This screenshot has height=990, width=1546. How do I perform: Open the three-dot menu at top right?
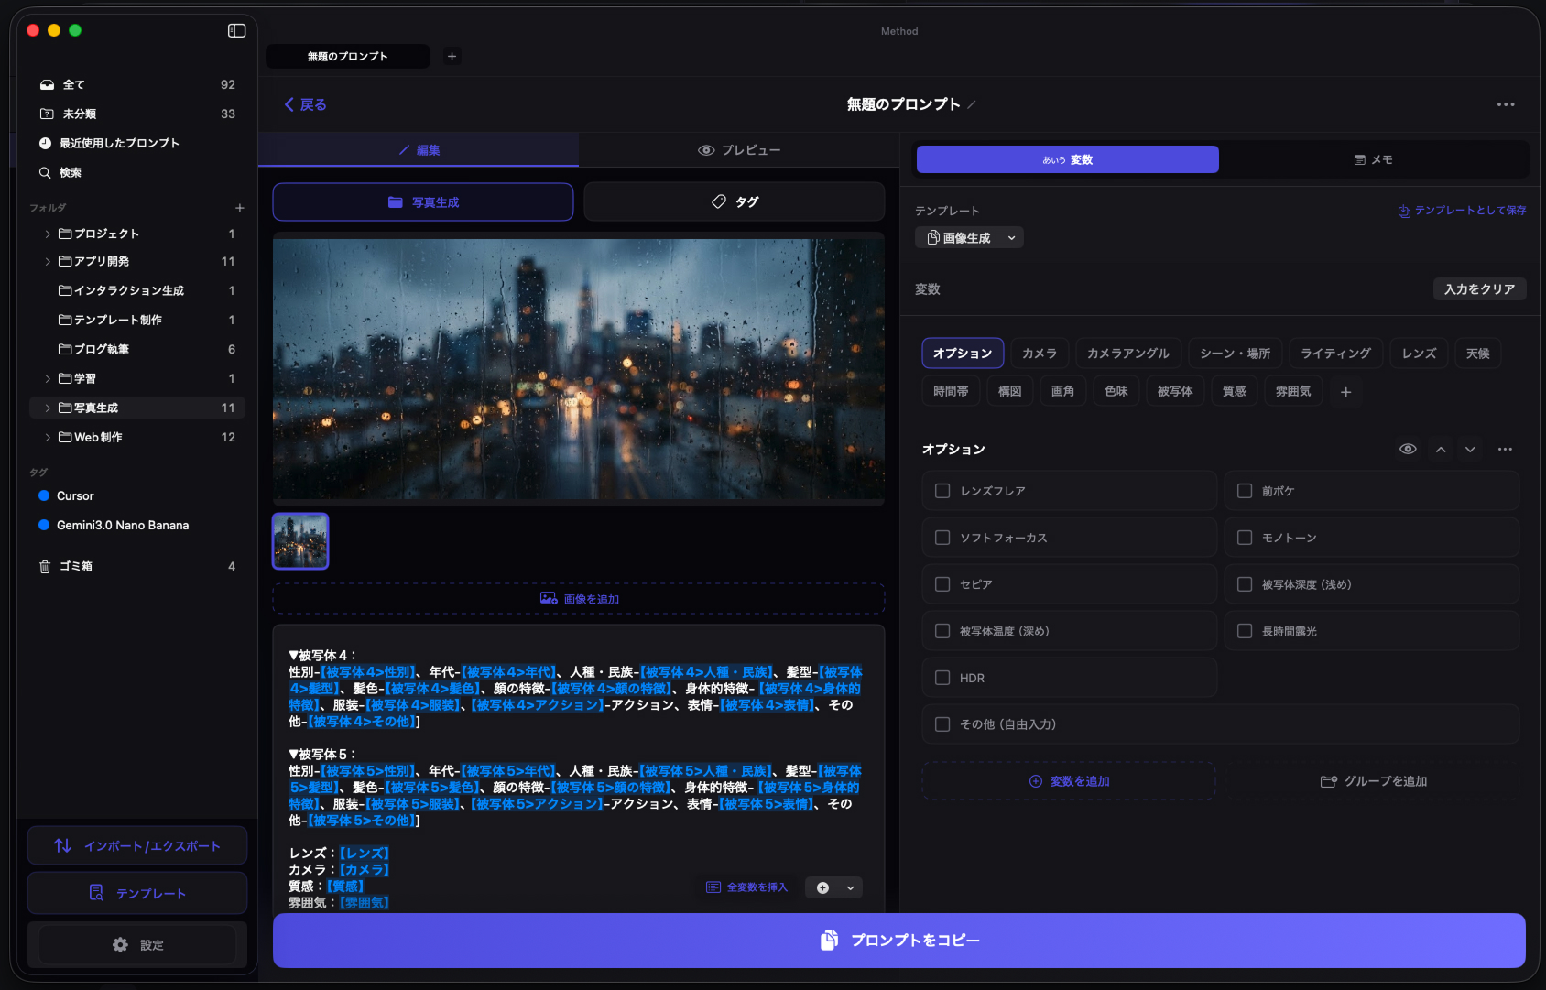click(1505, 105)
